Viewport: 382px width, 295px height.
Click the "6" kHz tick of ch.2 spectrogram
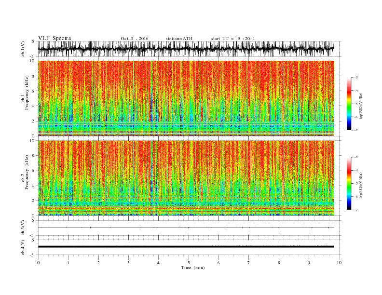(x=34, y=171)
